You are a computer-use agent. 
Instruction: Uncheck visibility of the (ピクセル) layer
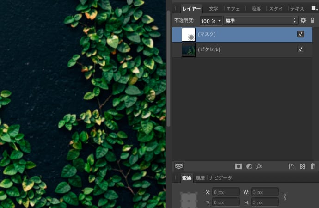(x=301, y=49)
